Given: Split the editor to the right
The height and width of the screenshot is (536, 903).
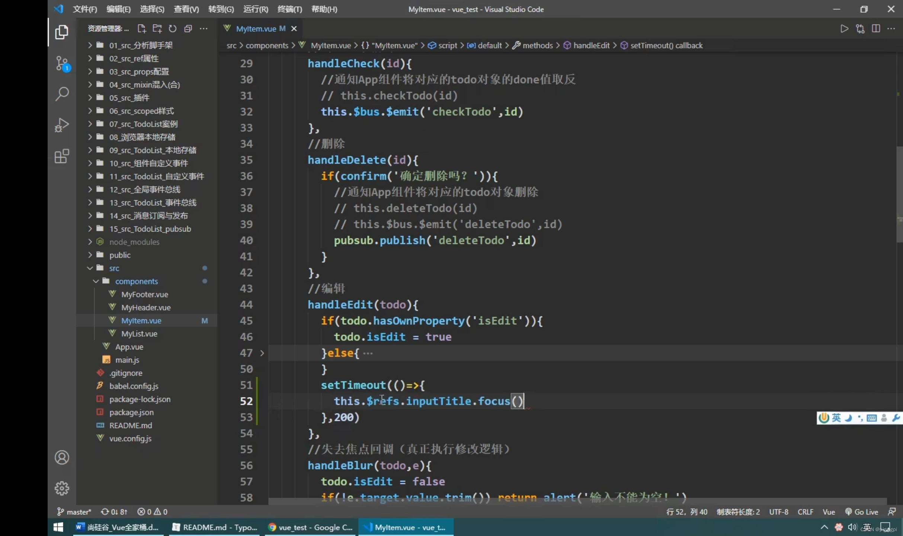Looking at the screenshot, I should click(x=876, y=29).
